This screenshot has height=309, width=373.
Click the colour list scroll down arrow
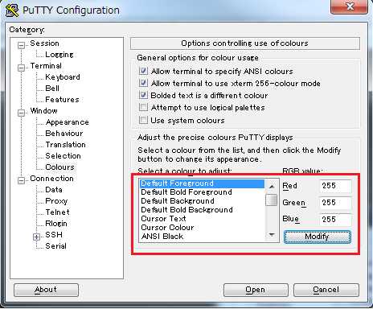click(x=272, y=235)
